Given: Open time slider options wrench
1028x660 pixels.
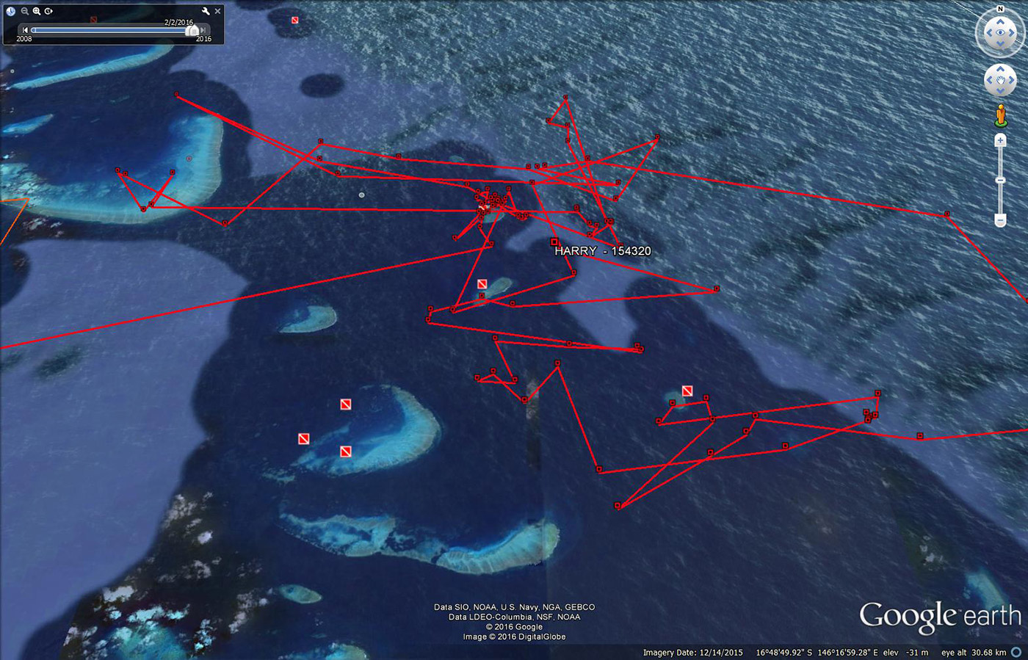Looking at the screenshot, I should point(206,11).
